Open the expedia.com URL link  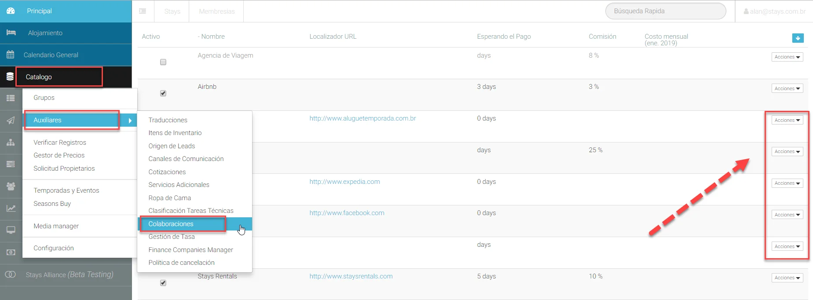tap(344, 182)
